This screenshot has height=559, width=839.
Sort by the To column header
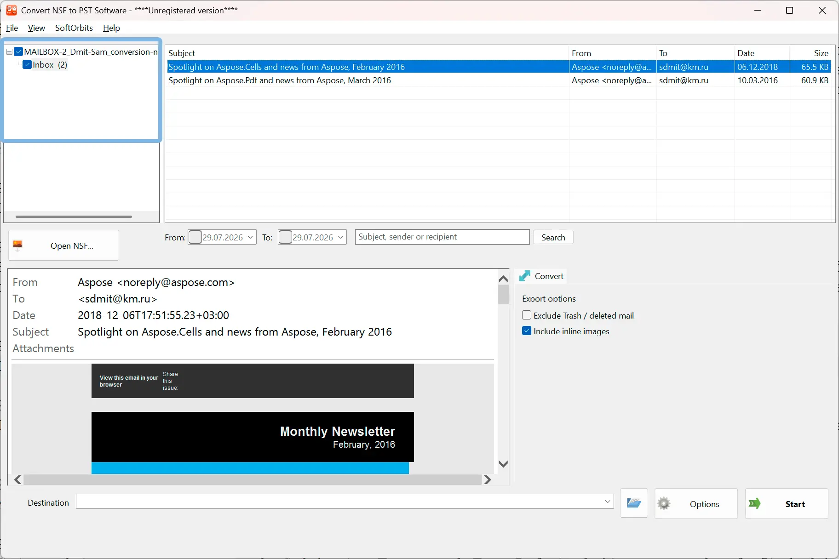click(695, 53)
